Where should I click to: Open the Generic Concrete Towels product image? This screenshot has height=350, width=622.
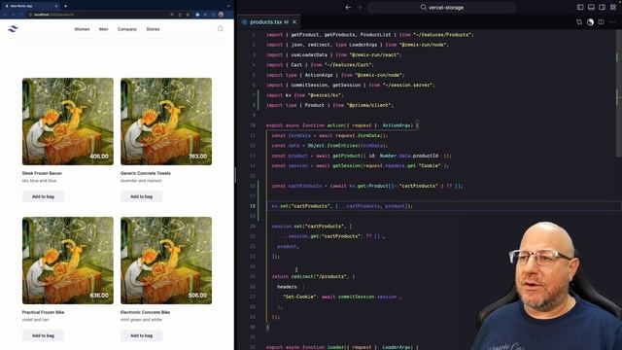[x=166, y=122]
